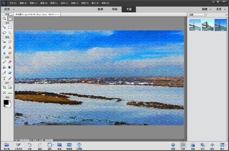The image size is (229, 151).
Task: Apply the first bridge effect thumbnail
Action: coord(195,25)
